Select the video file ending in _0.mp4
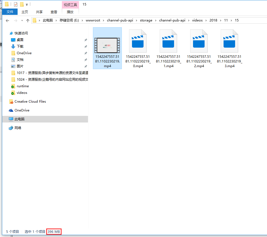The image size is (267, 237). tap(138, 49)
